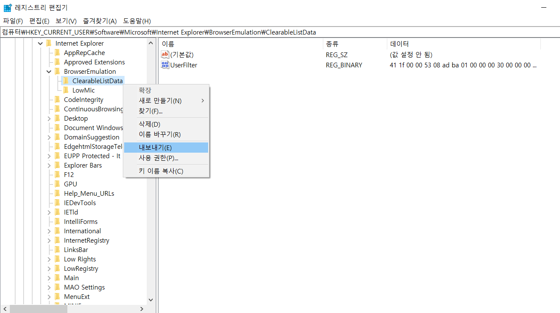560x313 pixels.
Task: Click the REG_BINARY type cell
Action: 344,65
